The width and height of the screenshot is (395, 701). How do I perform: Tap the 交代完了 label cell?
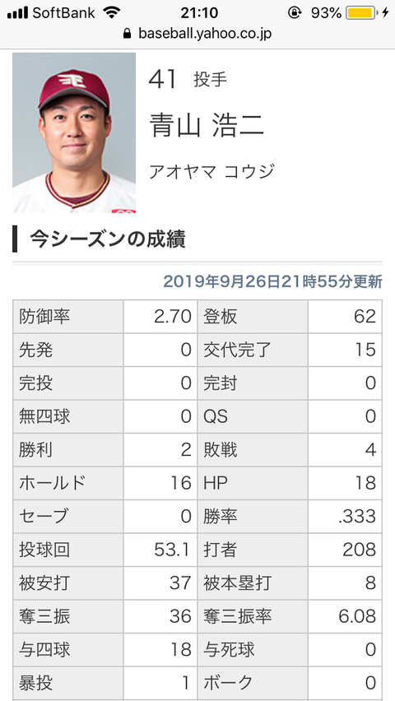[253, 350]
